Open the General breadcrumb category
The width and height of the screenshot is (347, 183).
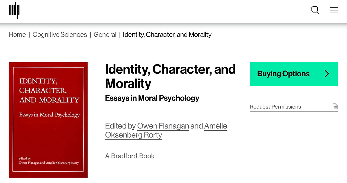click(105, 35)
